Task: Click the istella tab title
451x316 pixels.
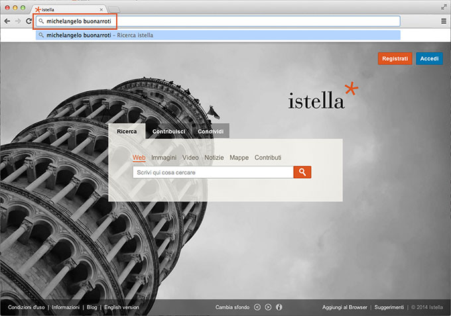Action: tap(48, 10)
